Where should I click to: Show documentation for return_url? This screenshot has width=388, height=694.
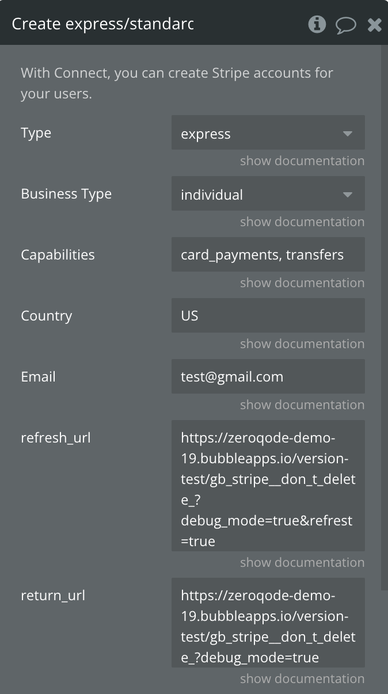302,679
